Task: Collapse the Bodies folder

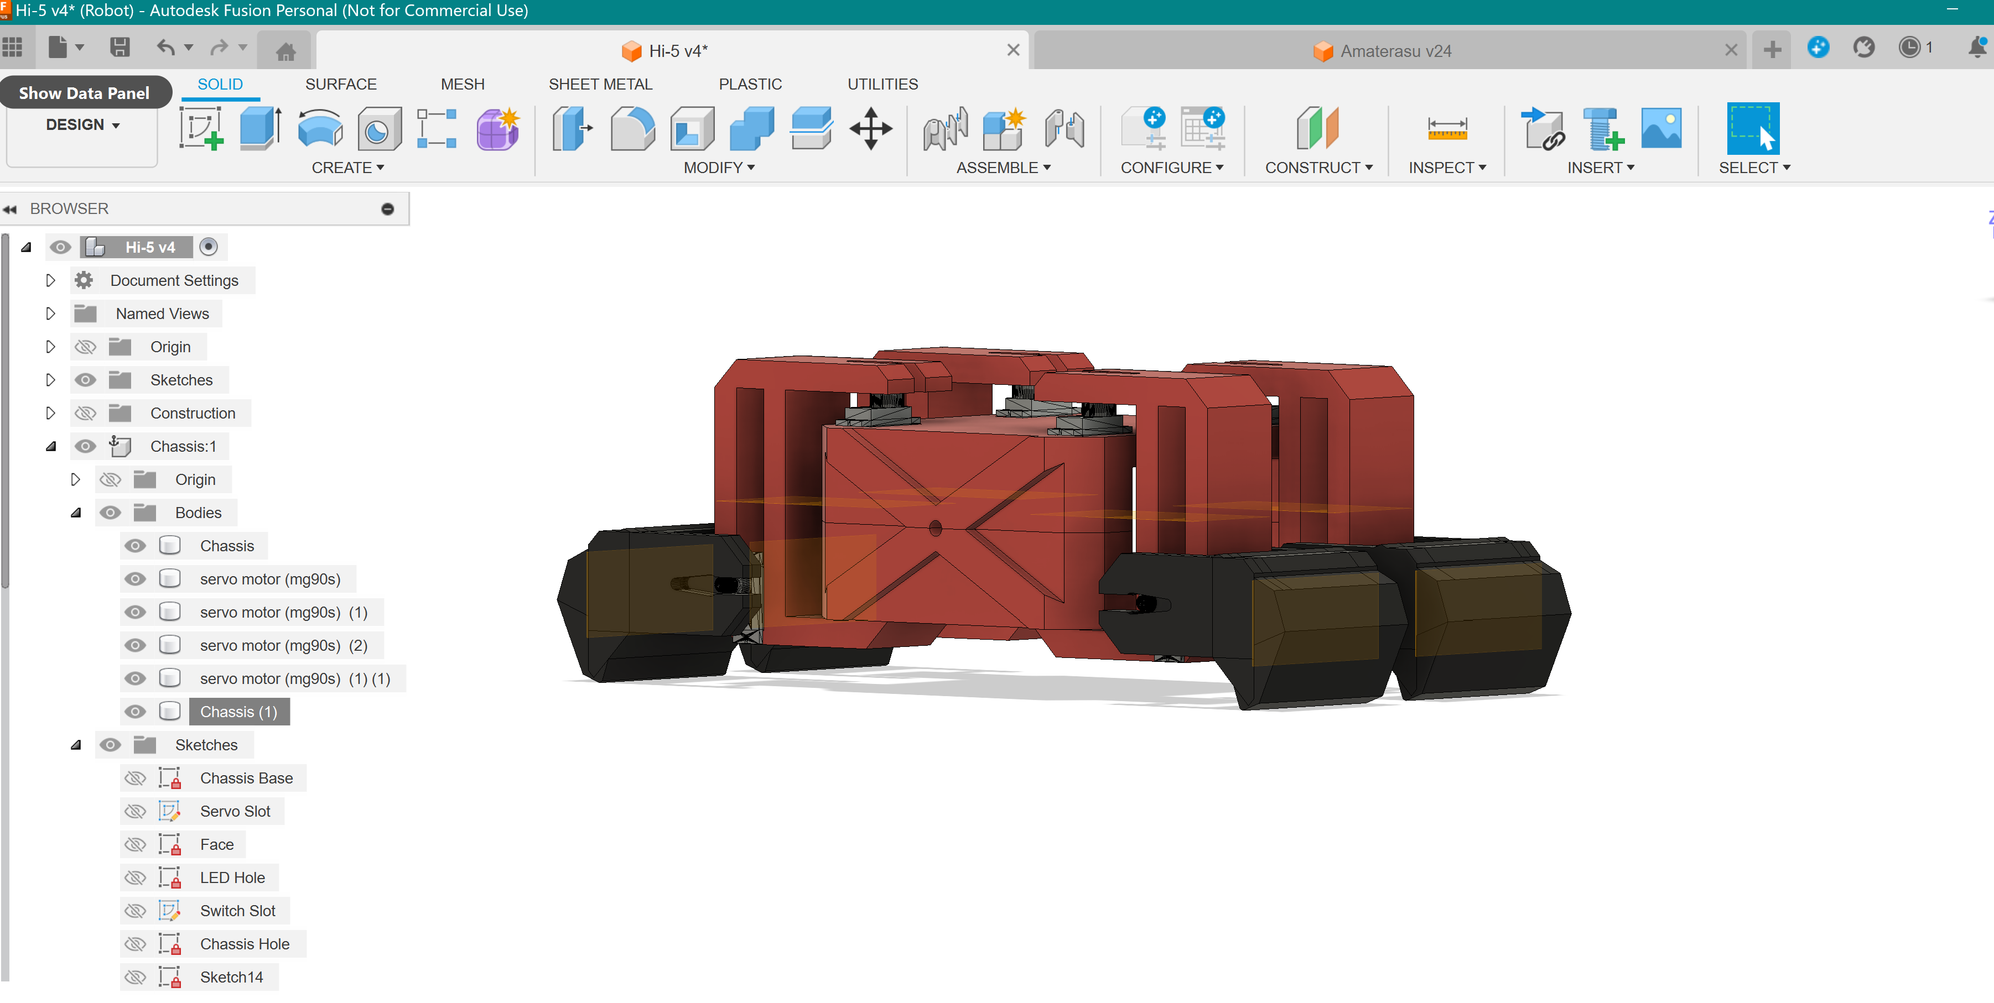Action: pyautogui.click(x=76, y=513)
